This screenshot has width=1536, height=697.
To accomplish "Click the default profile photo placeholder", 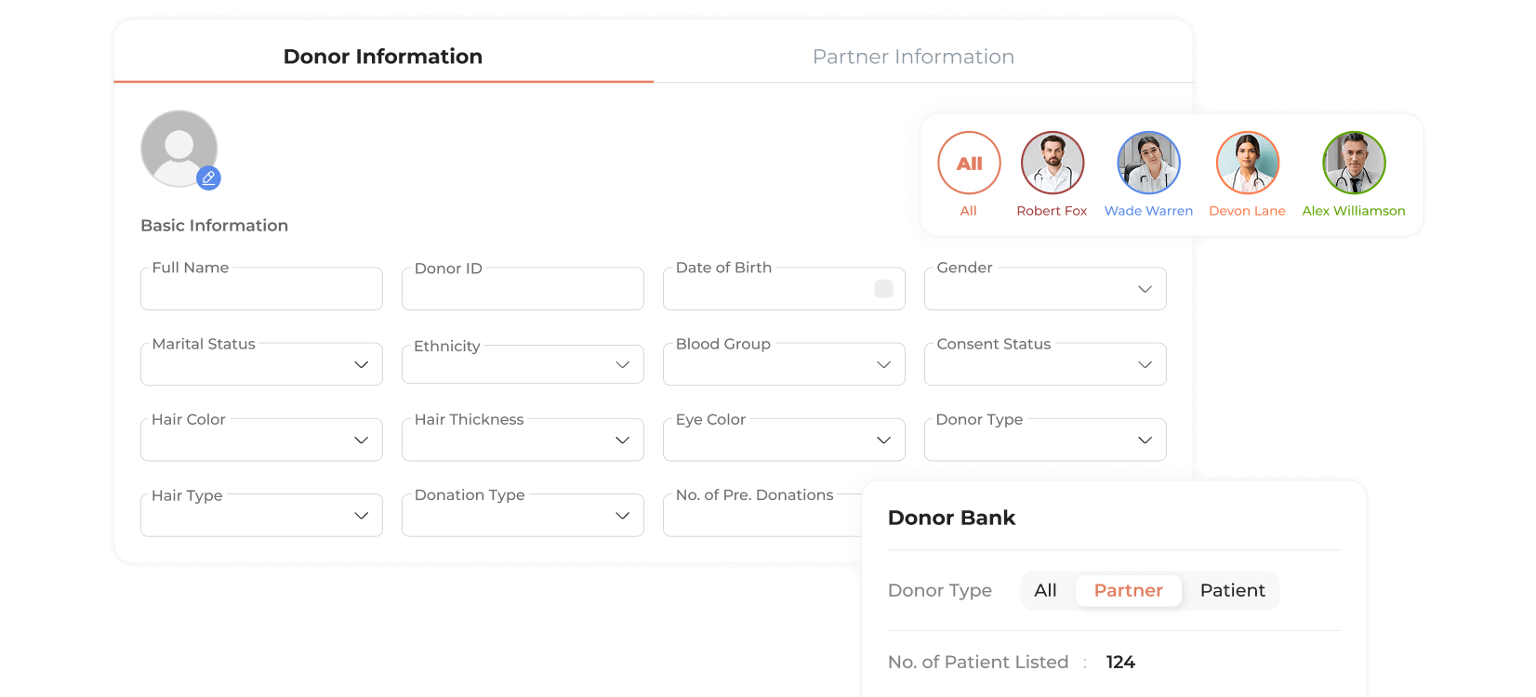I will [x=177, y=147].
